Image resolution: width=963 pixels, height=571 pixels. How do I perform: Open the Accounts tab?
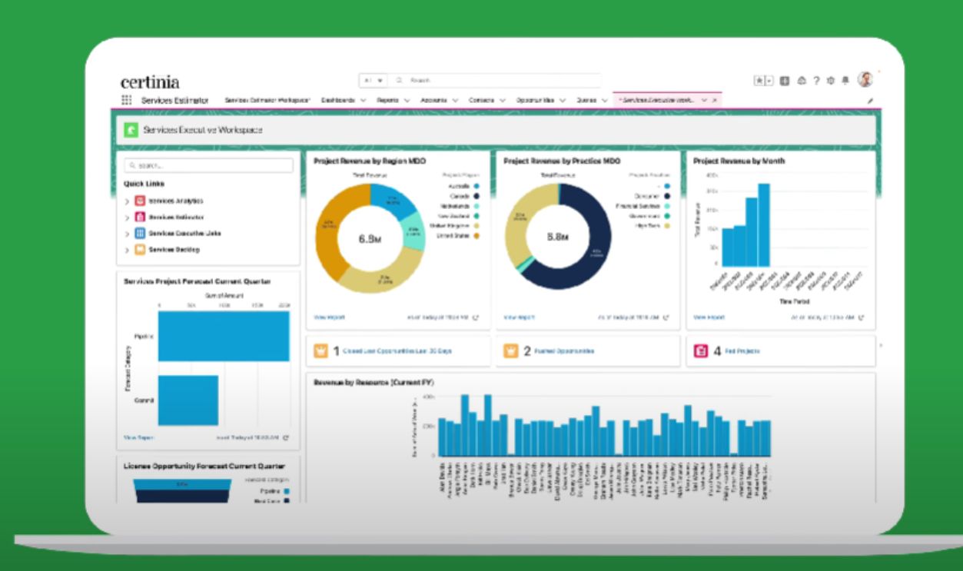coord(433,101)
